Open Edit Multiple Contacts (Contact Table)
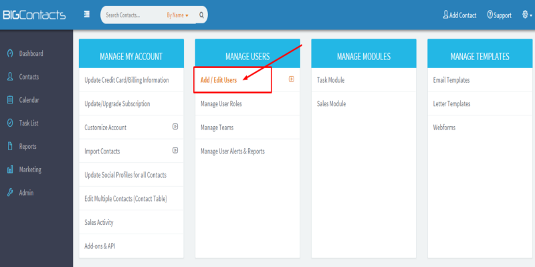Screen dimensions: 535x267 126,199
